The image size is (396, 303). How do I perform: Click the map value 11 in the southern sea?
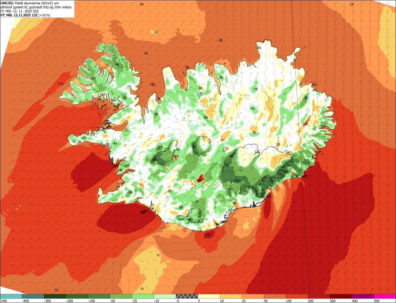[x=158, y=256]
